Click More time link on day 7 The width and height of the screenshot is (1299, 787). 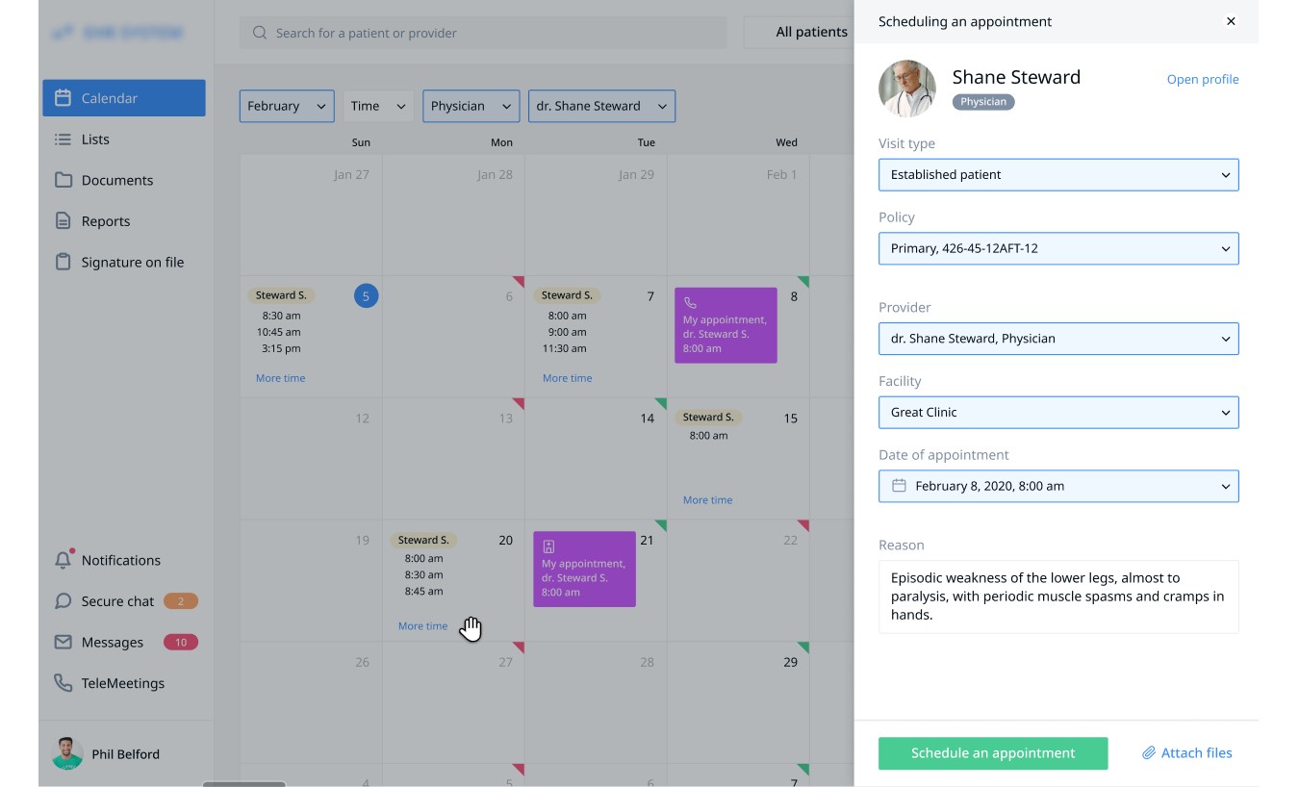tap(568, 378)
